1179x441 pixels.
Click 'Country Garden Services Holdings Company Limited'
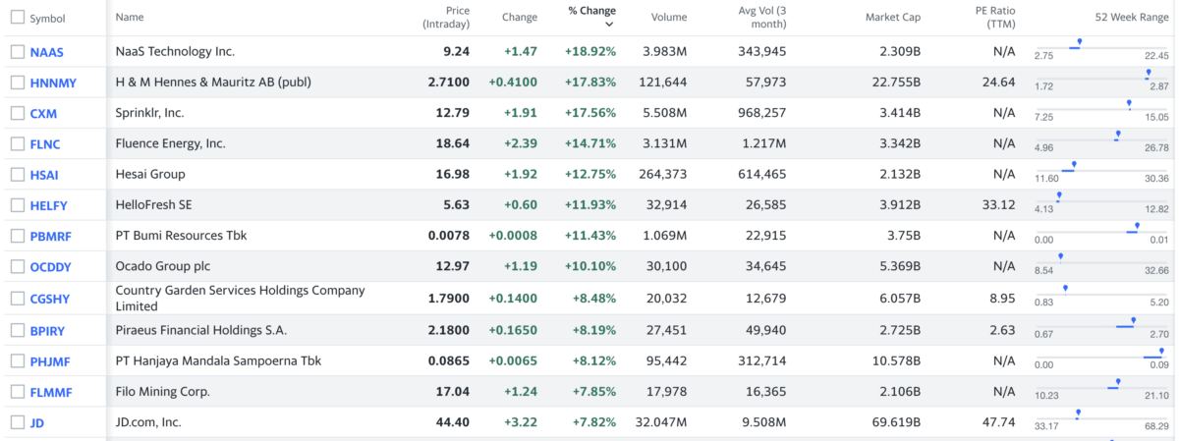coord(240,299)
